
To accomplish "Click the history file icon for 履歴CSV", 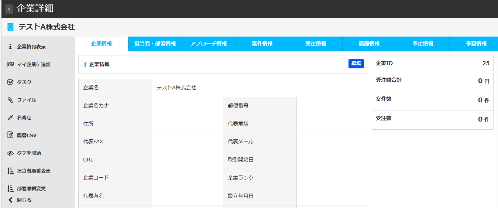I will (x=10, y=135).
